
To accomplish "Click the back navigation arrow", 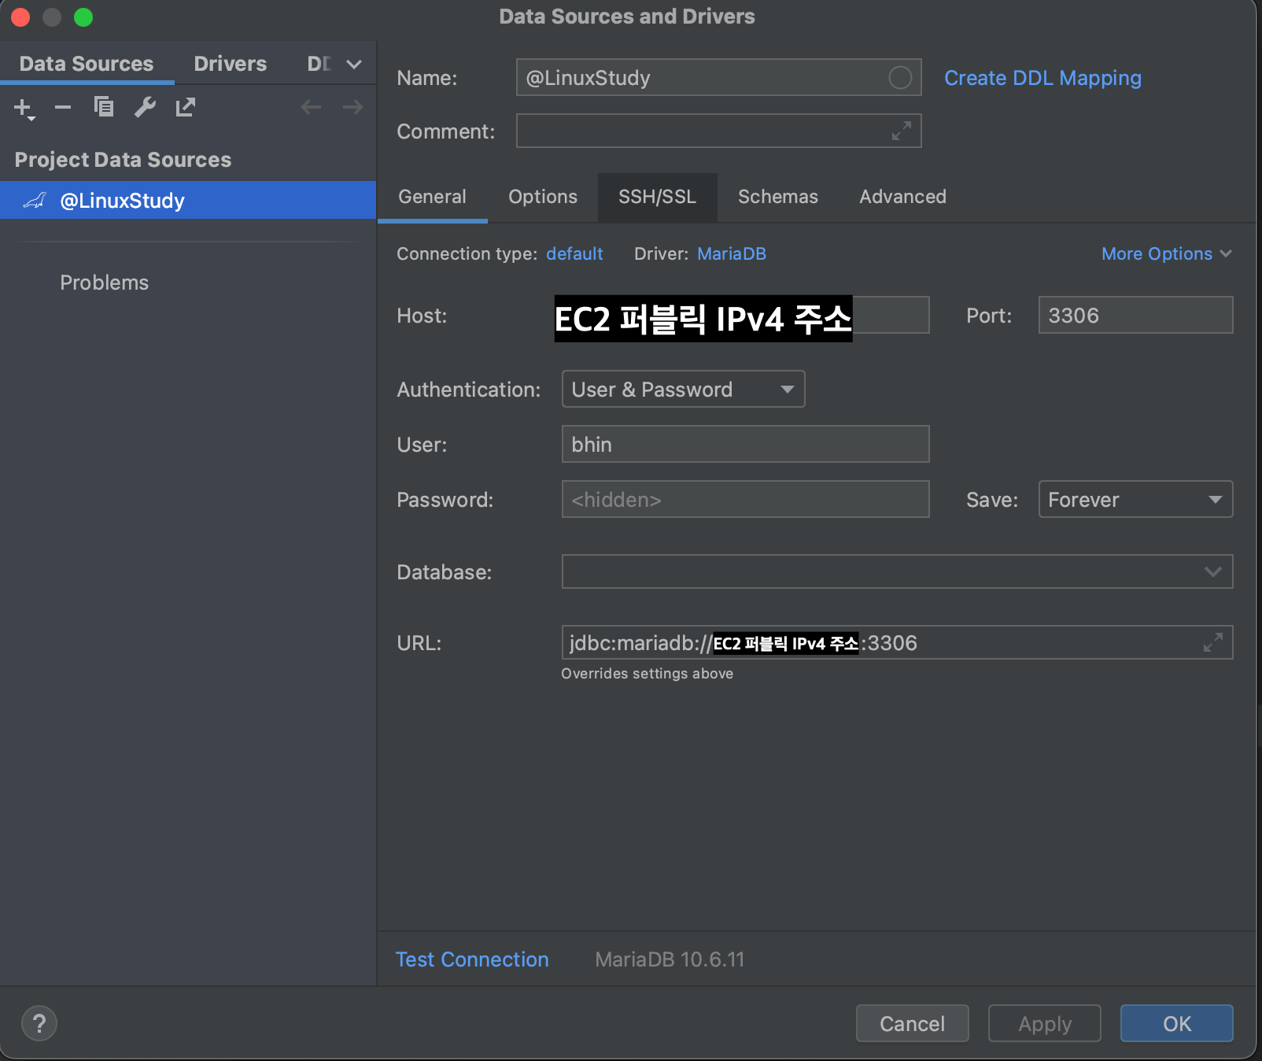I will 311,107.
